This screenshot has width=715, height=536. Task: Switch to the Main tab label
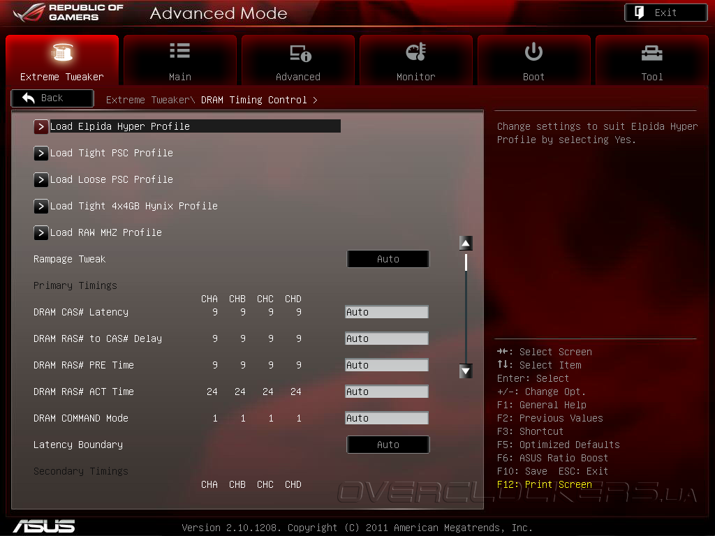[180, 77]
